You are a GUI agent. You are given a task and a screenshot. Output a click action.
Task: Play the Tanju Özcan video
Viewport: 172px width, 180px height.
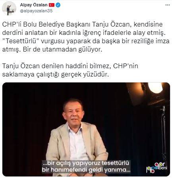pyautogui.click(x=86, y=129)
